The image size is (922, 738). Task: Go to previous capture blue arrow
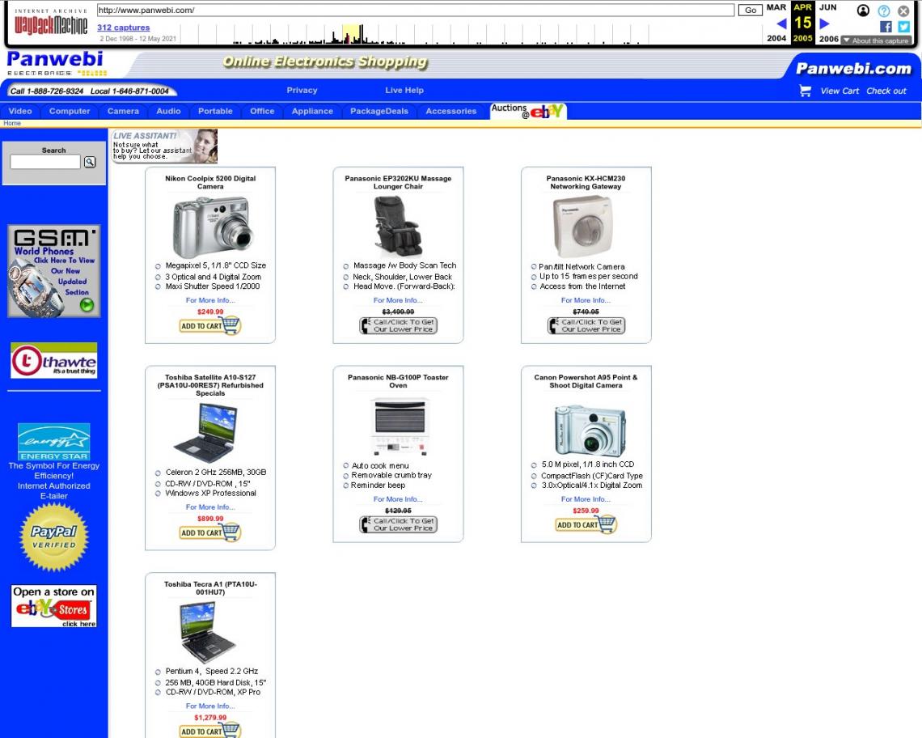pyautogui.click(x=781, y=23)
